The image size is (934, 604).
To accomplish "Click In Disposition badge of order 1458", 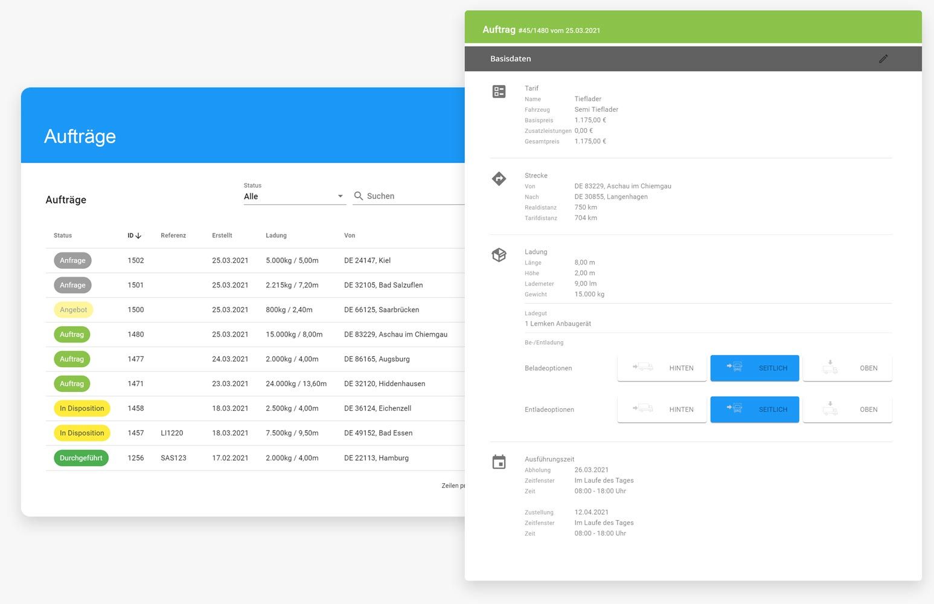I will (82, 408).
